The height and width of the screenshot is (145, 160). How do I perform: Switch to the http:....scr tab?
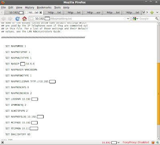point(92,12)
